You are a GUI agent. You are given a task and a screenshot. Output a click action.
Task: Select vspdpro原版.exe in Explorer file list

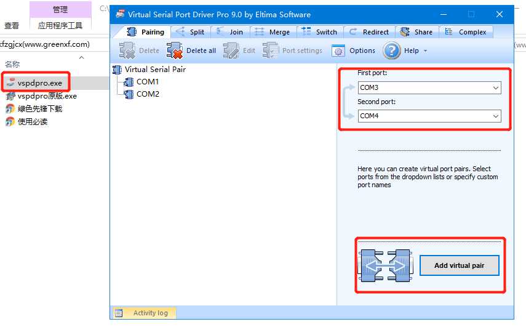tap(47, 96)
